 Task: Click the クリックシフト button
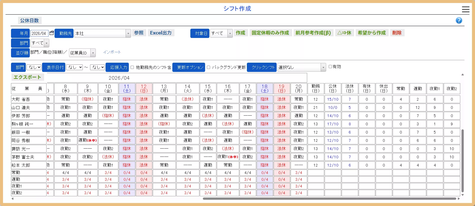(262, 67)
